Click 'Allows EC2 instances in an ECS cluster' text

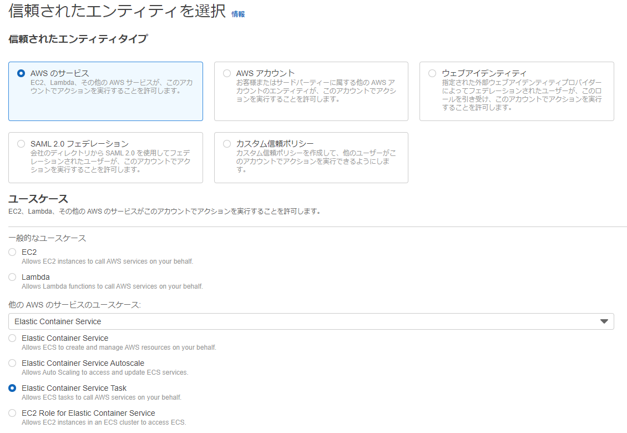point(104,422)
